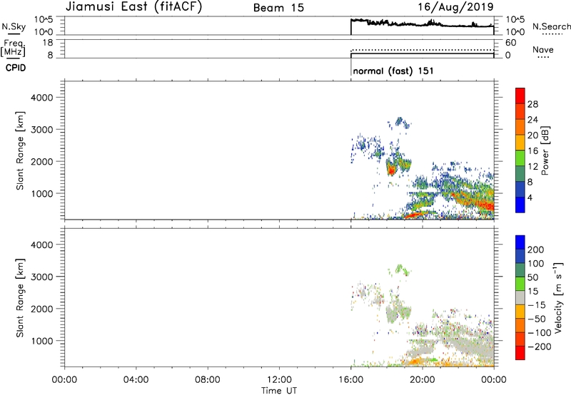Click the date '16/Aug/2019'
Screen dimensions: 571x395
pos(455,6)
